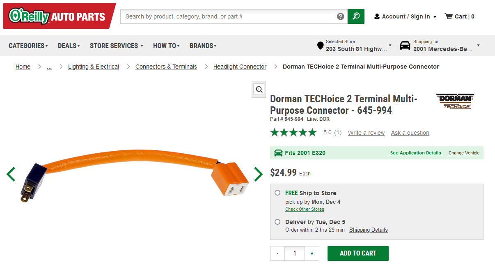Open the Deals menu

click(69, 46)
